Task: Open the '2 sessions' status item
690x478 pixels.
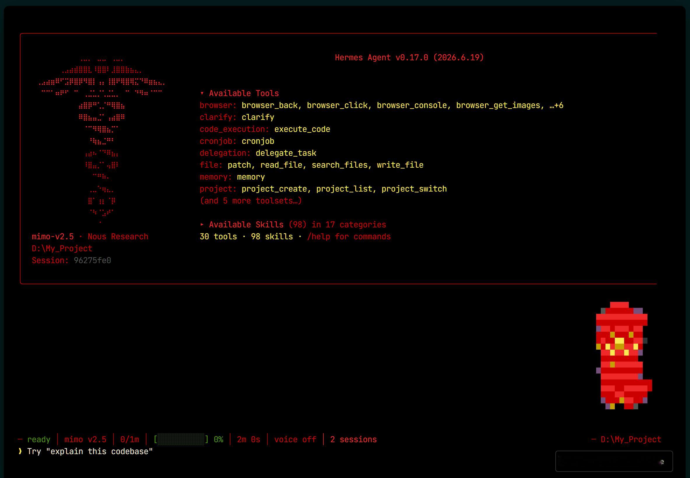Action: [353, 439]
